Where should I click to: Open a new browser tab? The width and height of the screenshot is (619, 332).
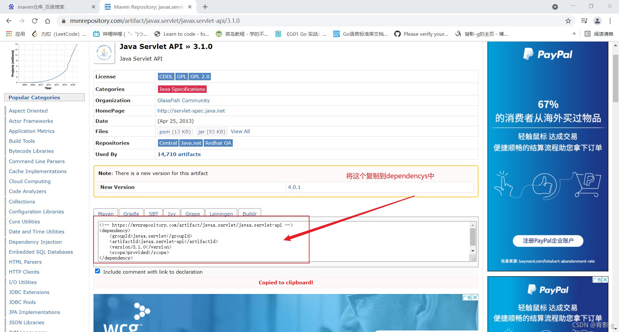coord(205,7)
